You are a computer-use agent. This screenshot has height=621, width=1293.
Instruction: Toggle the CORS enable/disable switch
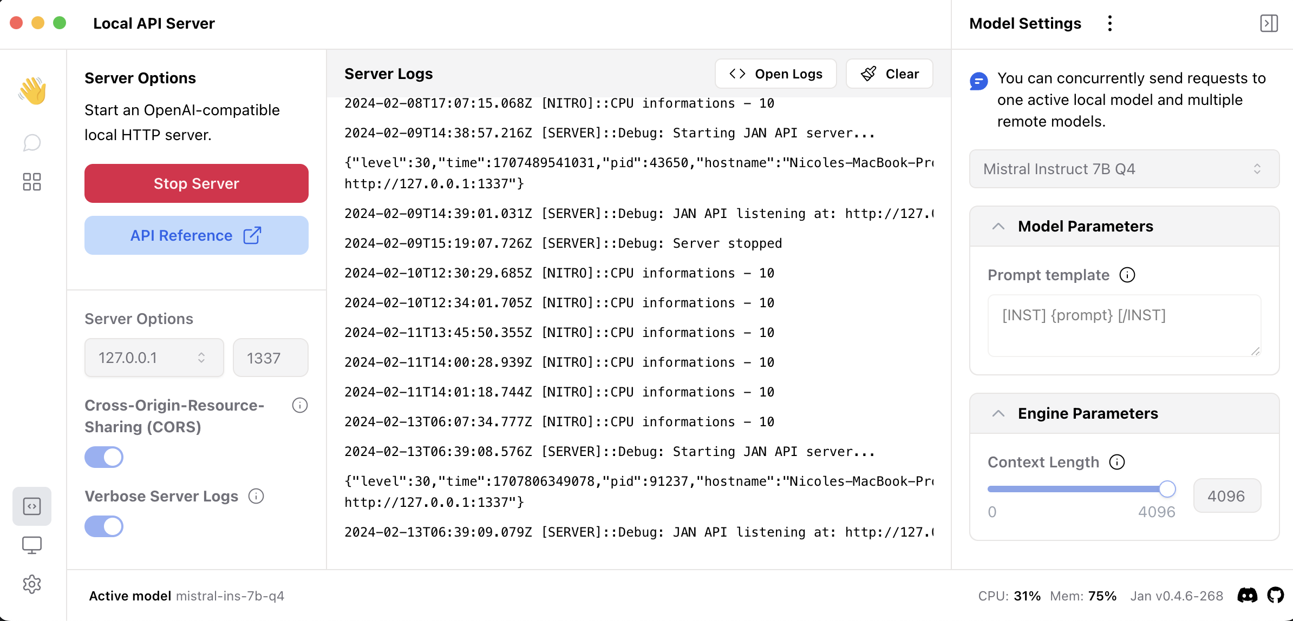click(x=104, y=456)
